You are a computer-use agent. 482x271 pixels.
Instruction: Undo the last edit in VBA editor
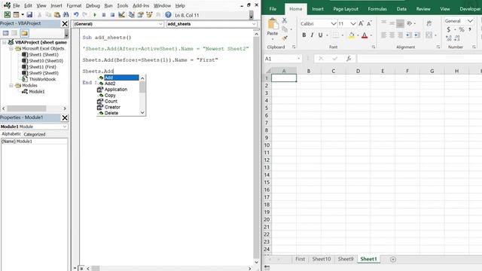(76, 15)
